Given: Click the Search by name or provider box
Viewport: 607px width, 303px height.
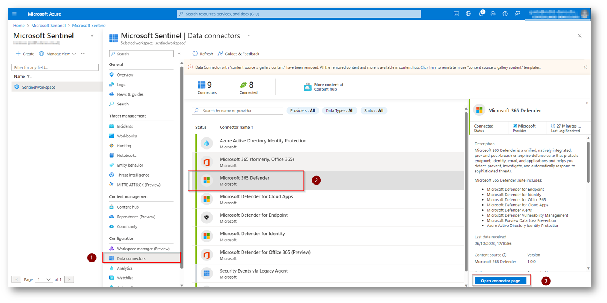Looking at the screenshot, I should click(x=237, y=111).
